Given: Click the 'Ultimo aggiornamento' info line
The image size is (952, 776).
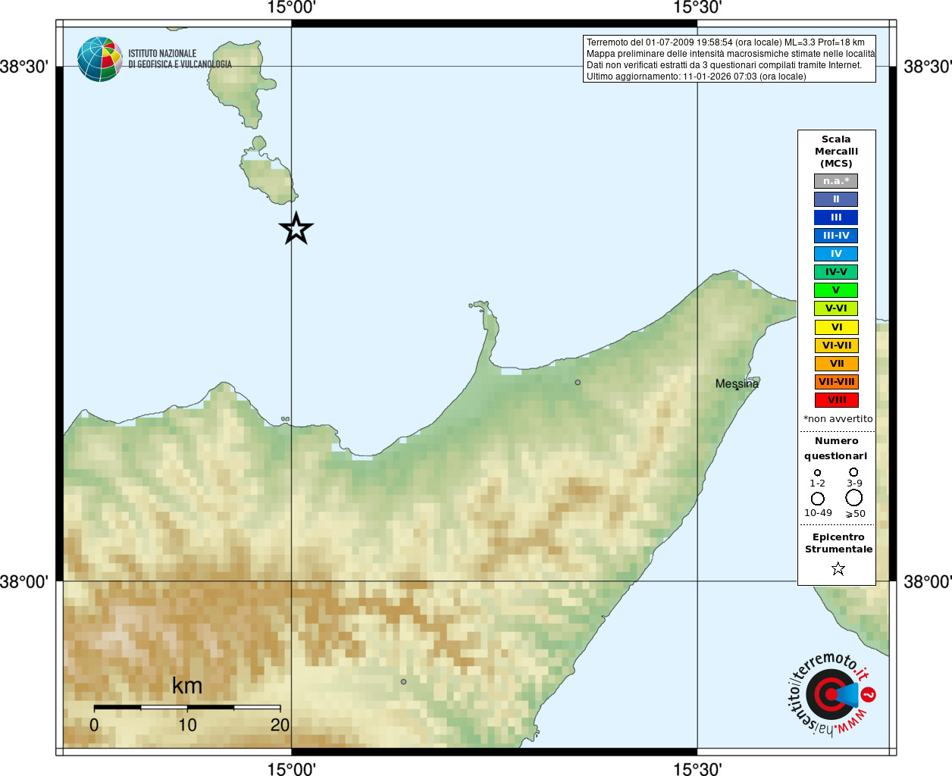Looking at the screenshot, I should [x=696, y=77].
